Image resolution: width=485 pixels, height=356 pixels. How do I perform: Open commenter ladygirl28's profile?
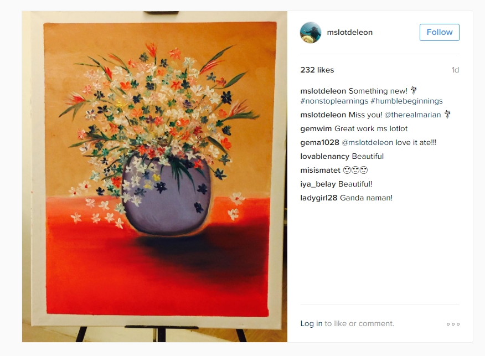[x=318, y=198]
